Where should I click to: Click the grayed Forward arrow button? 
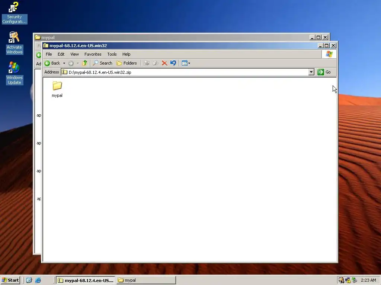coord(71,63)
